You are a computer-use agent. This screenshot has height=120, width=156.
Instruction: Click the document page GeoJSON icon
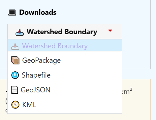click(x=15, y=90)
